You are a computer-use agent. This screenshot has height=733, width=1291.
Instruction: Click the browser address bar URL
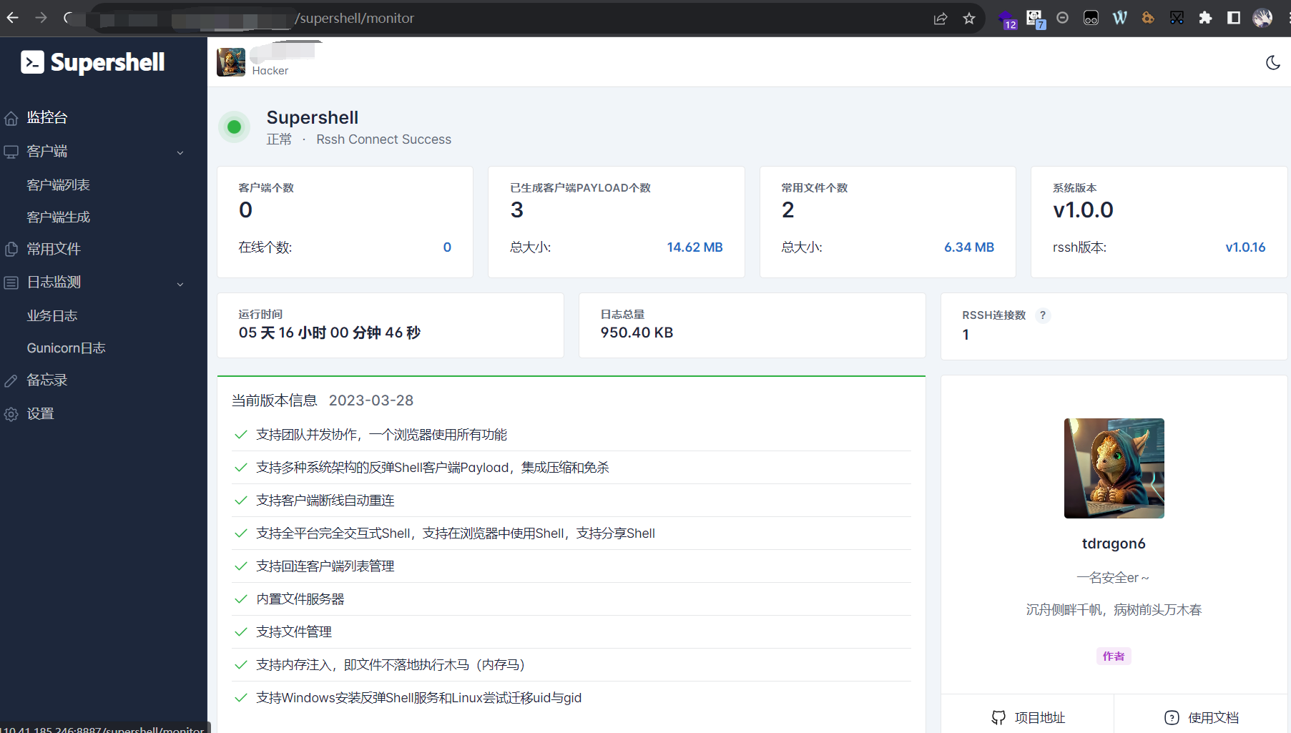click(354, 19)
